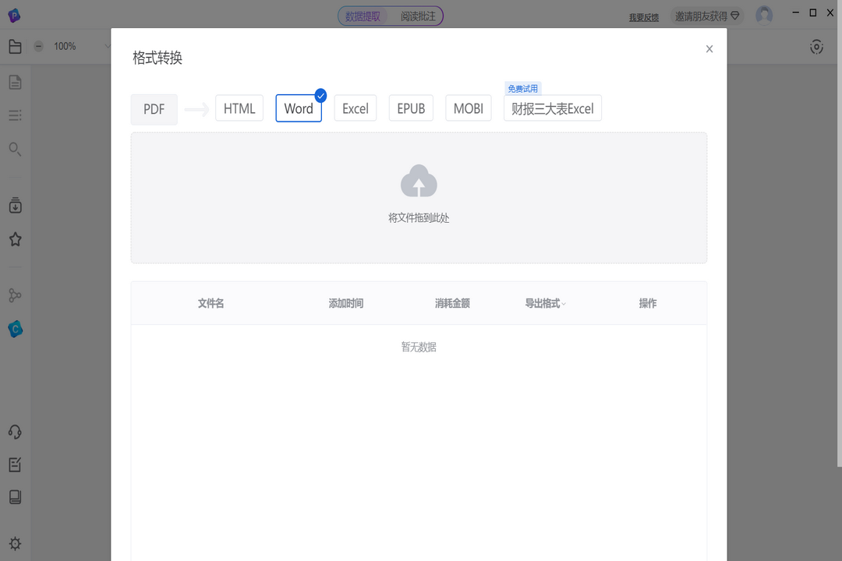Click the 我要反馈 feedback link
The height and width of the screenshot is (561, 842).
coord(642,16)
